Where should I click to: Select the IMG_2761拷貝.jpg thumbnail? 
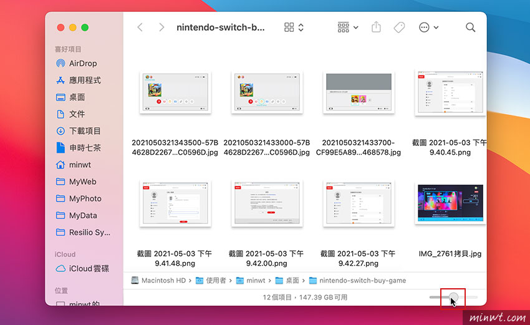450,203
